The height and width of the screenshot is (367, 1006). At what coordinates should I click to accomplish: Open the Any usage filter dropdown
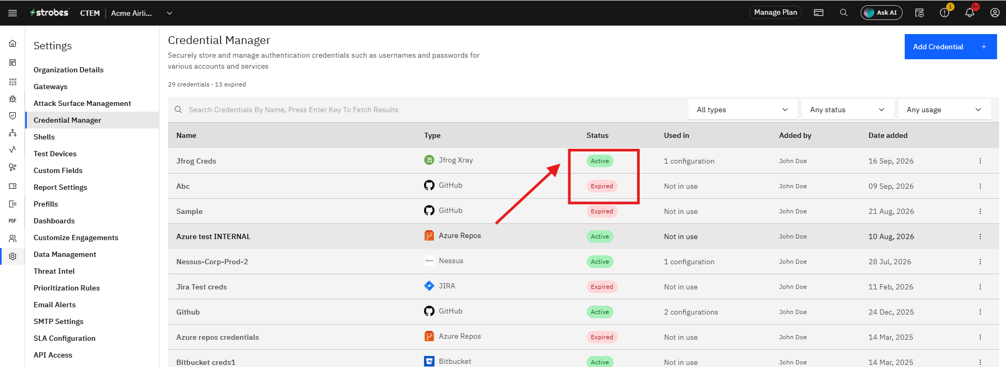pos(944,110)
